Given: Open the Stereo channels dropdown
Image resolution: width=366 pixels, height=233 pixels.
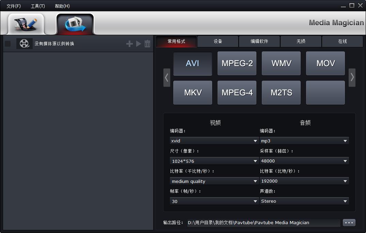Looking at the screenshot, I should [x=304, y=201].
